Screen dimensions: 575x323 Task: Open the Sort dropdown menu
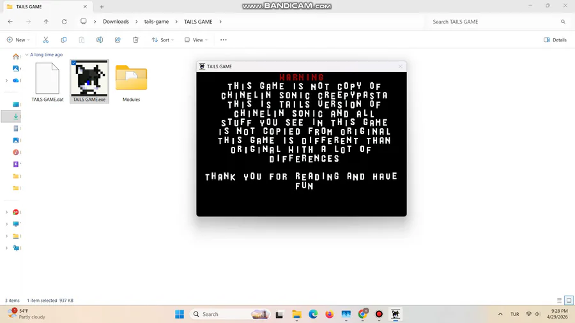click(163, 40)
